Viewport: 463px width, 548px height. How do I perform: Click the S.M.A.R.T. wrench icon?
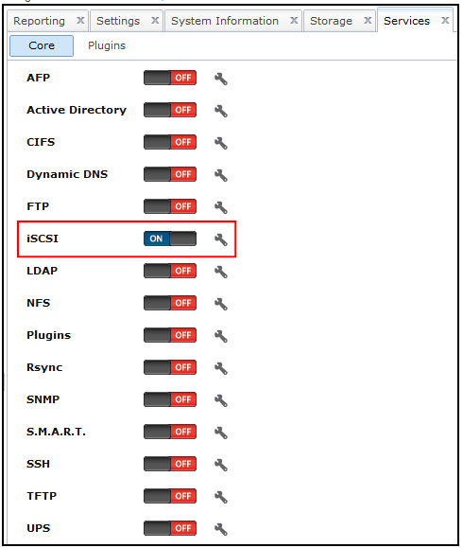coord(221,433)
